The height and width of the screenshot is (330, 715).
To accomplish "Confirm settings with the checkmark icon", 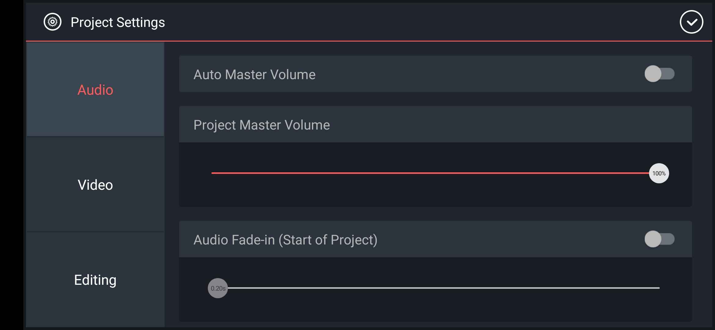I will pos(691,22).
